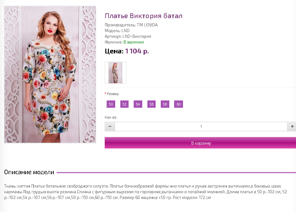Image resolution: width=296 pixels, height=212 pixels.
Task: Focus the Кол-во quantity input field
Action: coord(201,127)
